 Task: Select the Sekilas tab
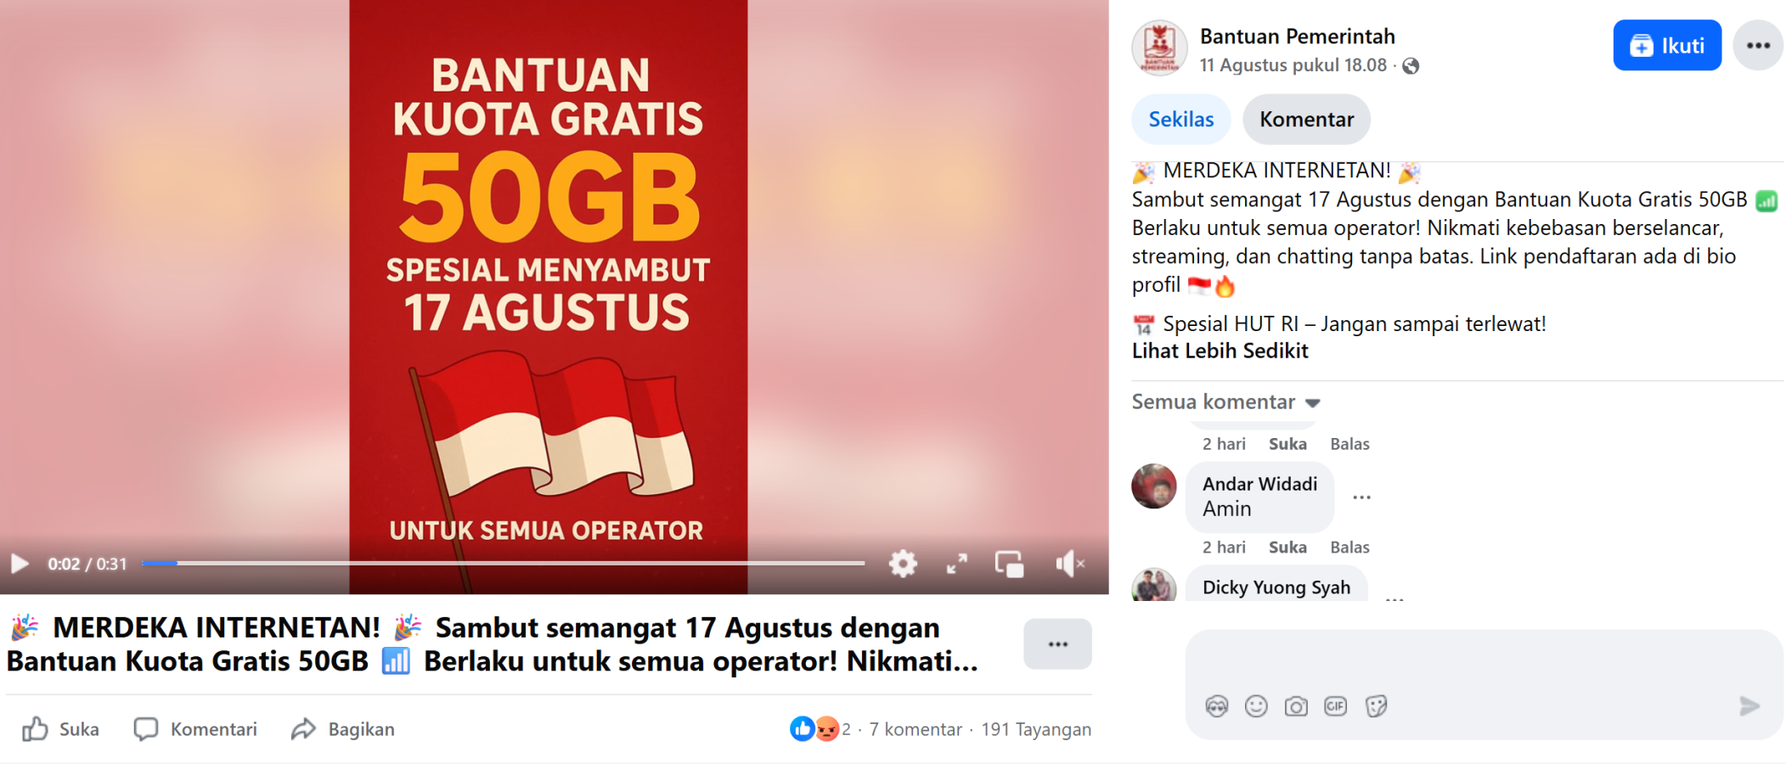pos(1180,120)
